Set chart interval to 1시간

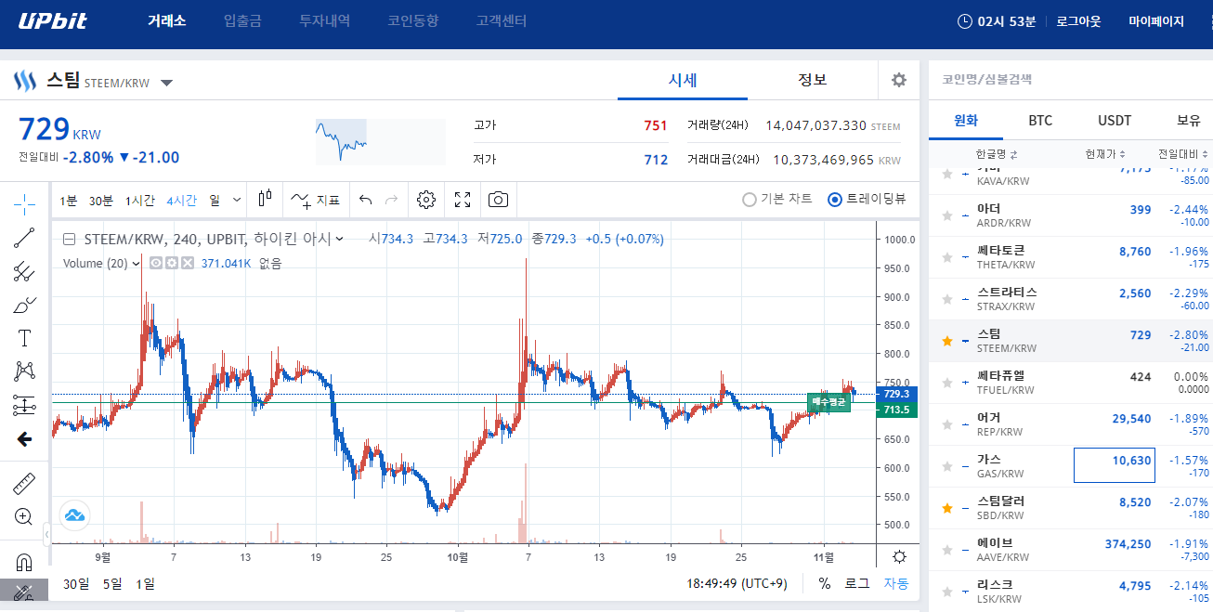[x=141, y=200]
